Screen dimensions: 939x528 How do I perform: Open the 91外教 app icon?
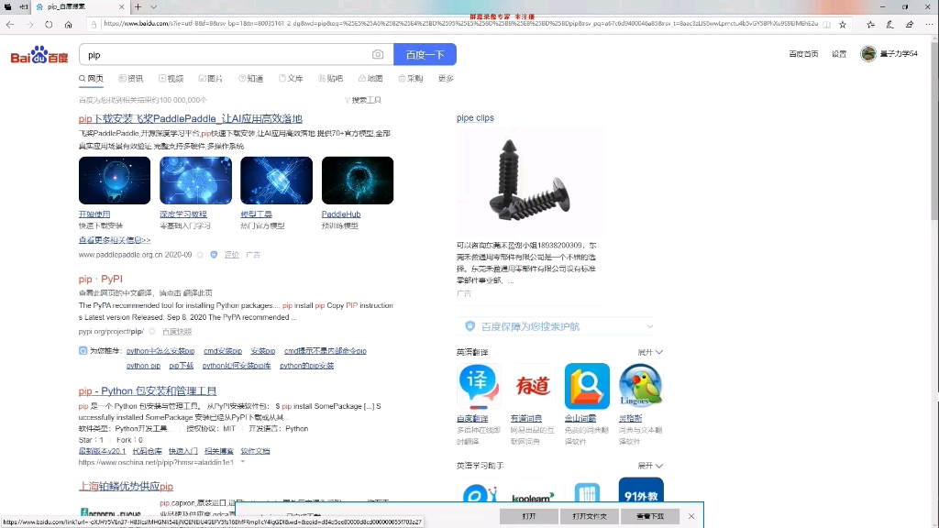[x=641, y=490]
